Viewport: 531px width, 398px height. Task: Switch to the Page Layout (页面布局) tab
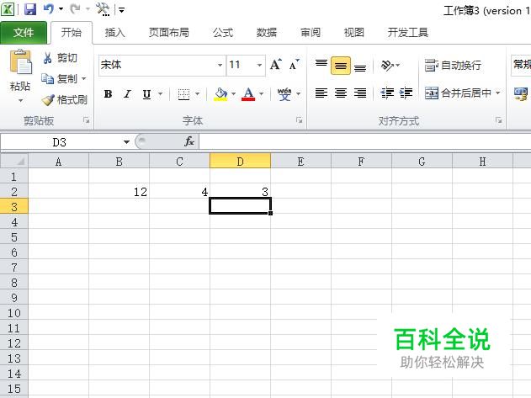tap(169, 33)
